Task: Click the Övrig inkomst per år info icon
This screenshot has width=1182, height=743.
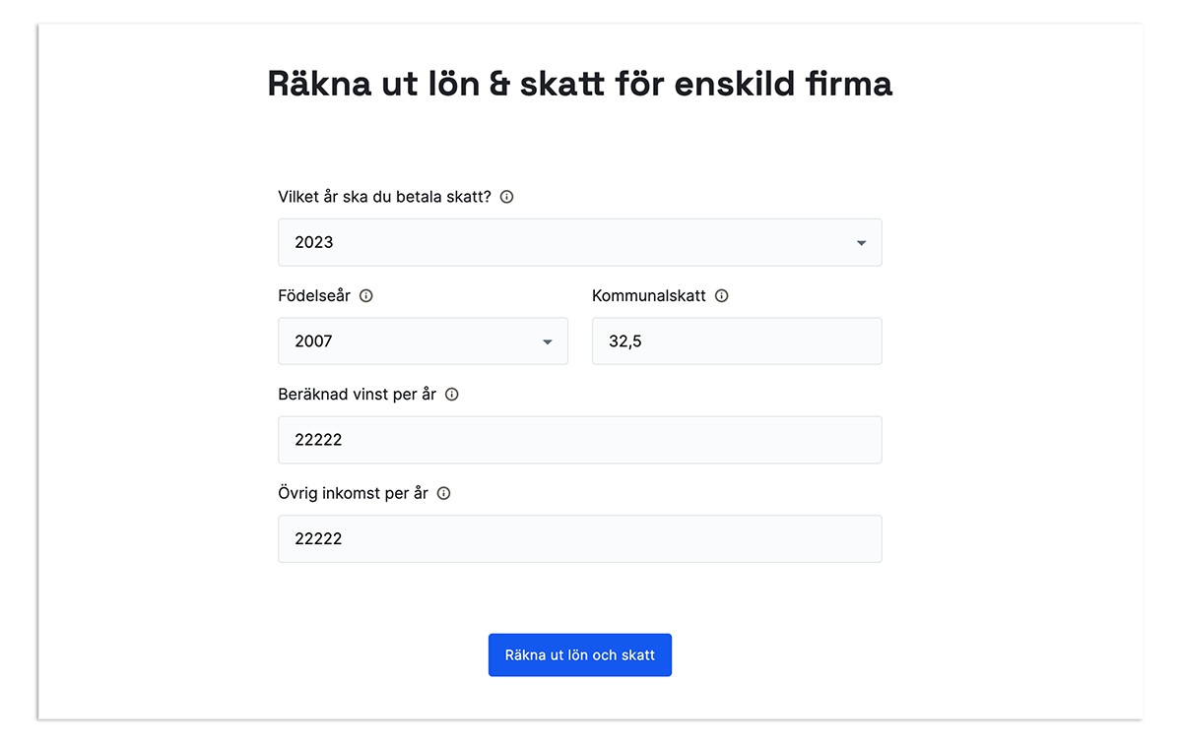Action: point(443,493)
